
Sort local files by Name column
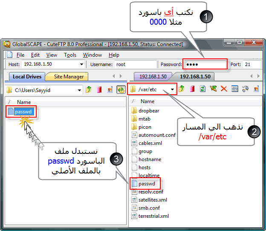(x=24, y=102)
